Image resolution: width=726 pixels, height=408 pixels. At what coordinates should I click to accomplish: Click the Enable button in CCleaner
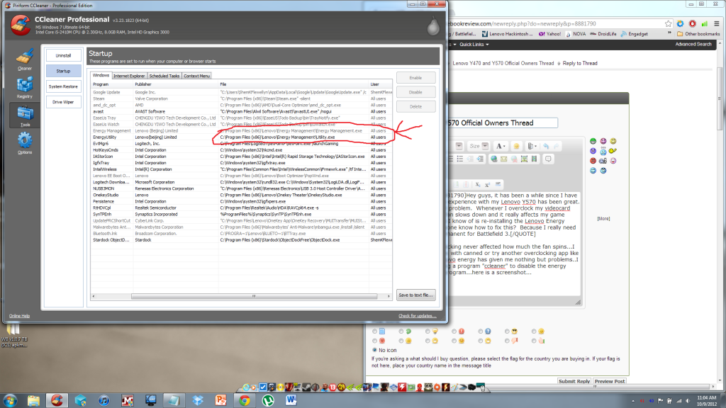pyautogui.click(x=415, y=78)
